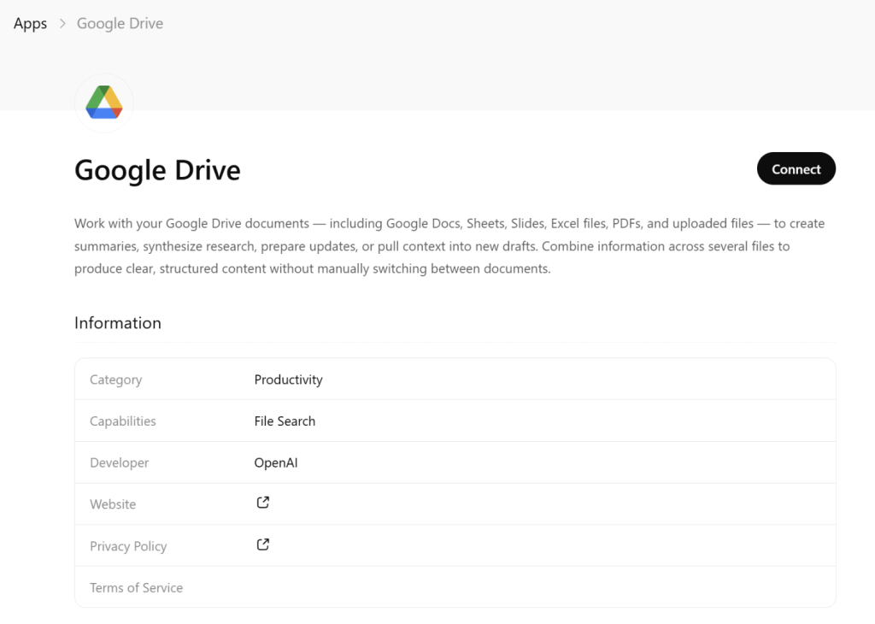Click the File Search capability value
The width and height of the screenshot is (875, 624).
pos(285,421)
